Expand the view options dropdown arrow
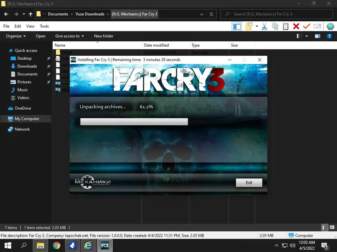This screenshot has height=252, width=337. pyautogui.click(x=306, y=36)
